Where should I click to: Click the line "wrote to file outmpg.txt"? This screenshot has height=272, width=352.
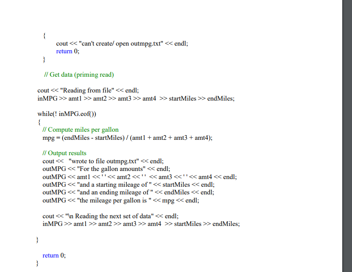pyautogui.click(x=103, y=161)
